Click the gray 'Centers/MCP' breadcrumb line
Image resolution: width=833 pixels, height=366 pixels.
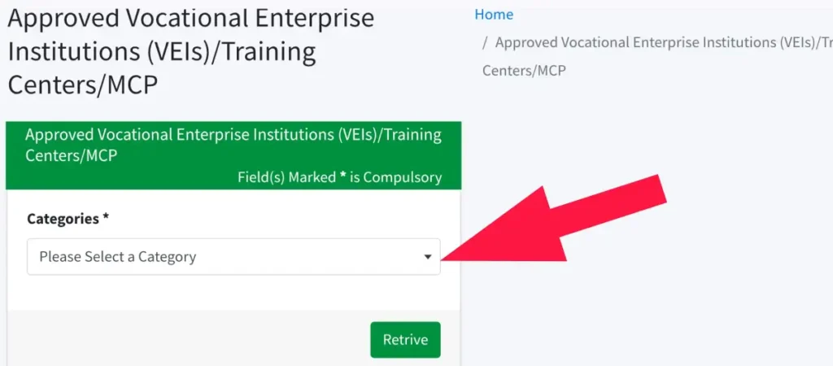coord(524,70)
